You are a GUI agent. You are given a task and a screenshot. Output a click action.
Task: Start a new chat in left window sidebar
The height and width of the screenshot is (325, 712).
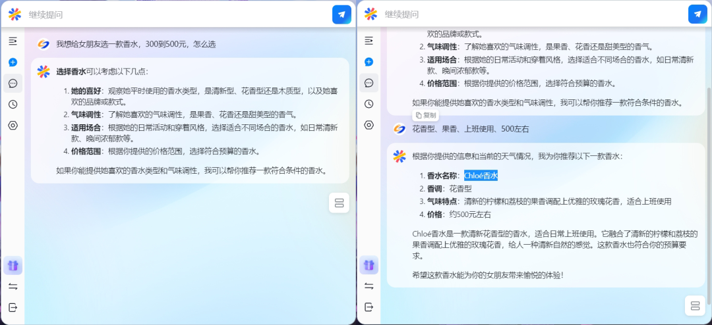point(13,62)
